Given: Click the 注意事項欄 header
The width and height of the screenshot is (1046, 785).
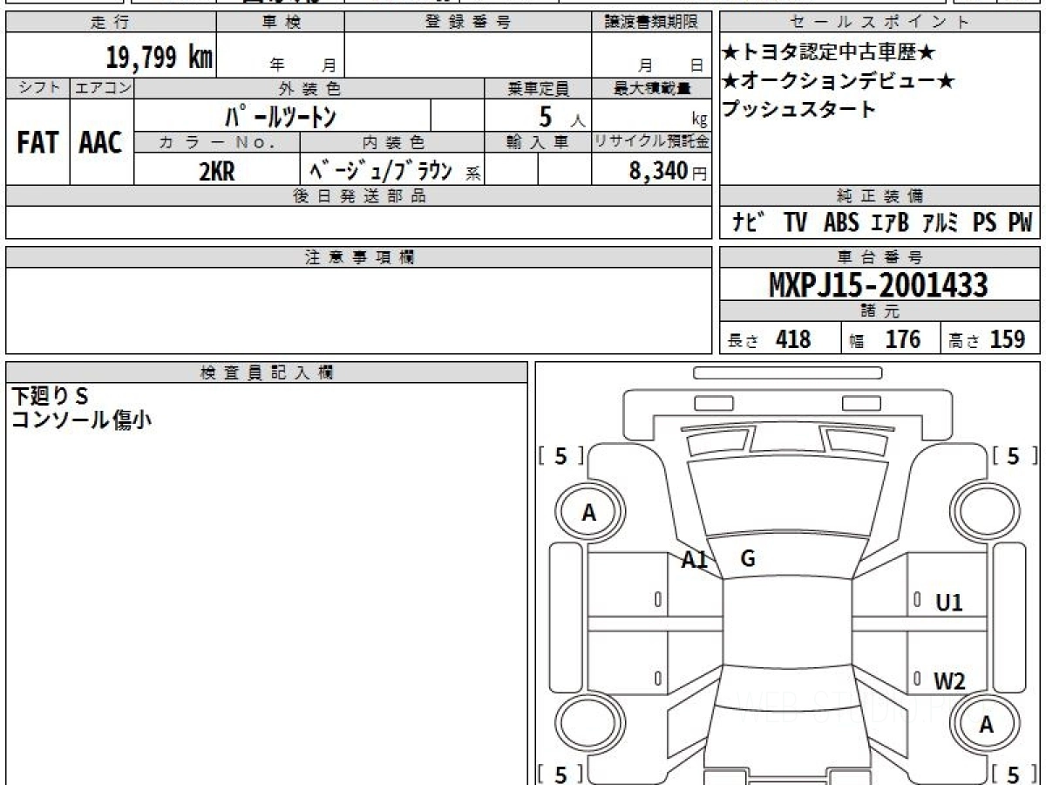Looking at the screenshot, I should pyautogui.click(x=359, y=256).
